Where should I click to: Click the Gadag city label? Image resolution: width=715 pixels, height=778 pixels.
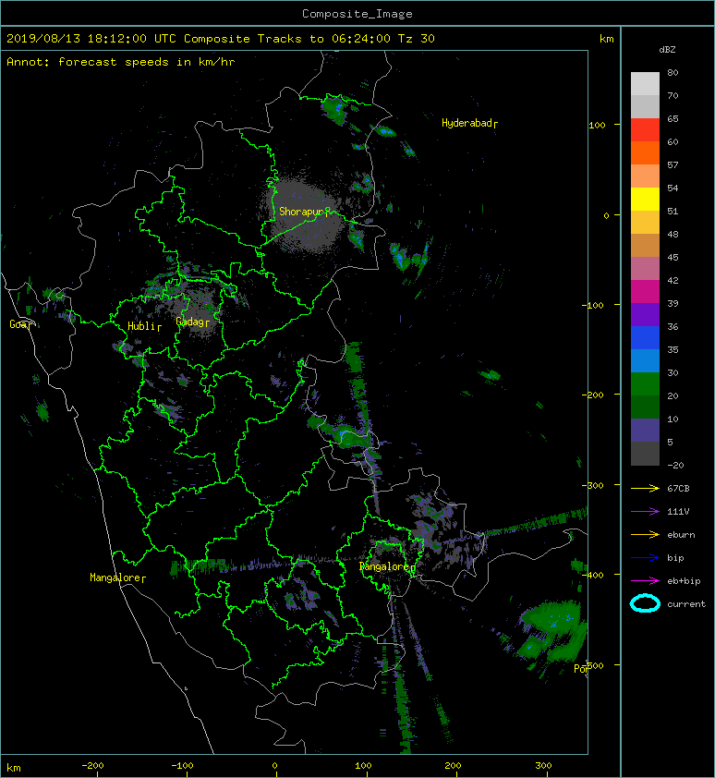[x=190, y=322]
